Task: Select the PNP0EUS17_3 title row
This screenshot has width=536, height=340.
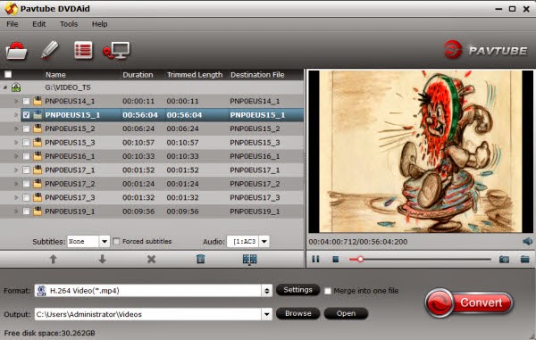Action: pyautogui.click(x=152, y=197)
